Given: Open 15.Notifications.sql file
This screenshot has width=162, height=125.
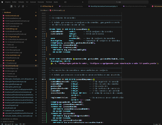Looking at the screenshot, I should [x=12, y=58].
